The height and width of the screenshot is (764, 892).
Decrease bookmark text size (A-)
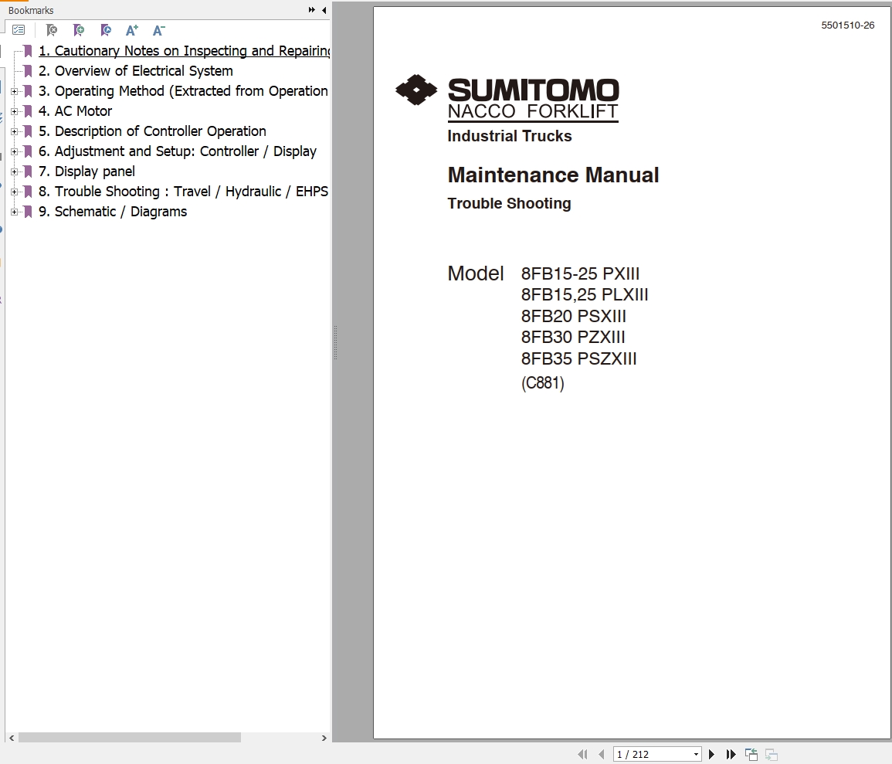coord(159,30)
